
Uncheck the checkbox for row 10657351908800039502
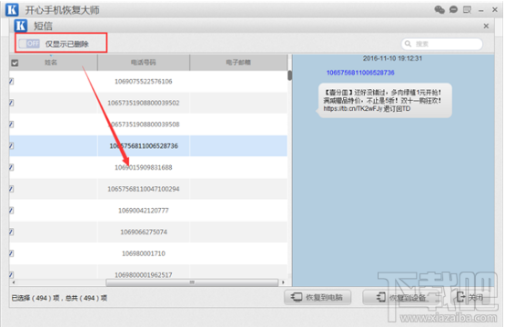[11, 103]
